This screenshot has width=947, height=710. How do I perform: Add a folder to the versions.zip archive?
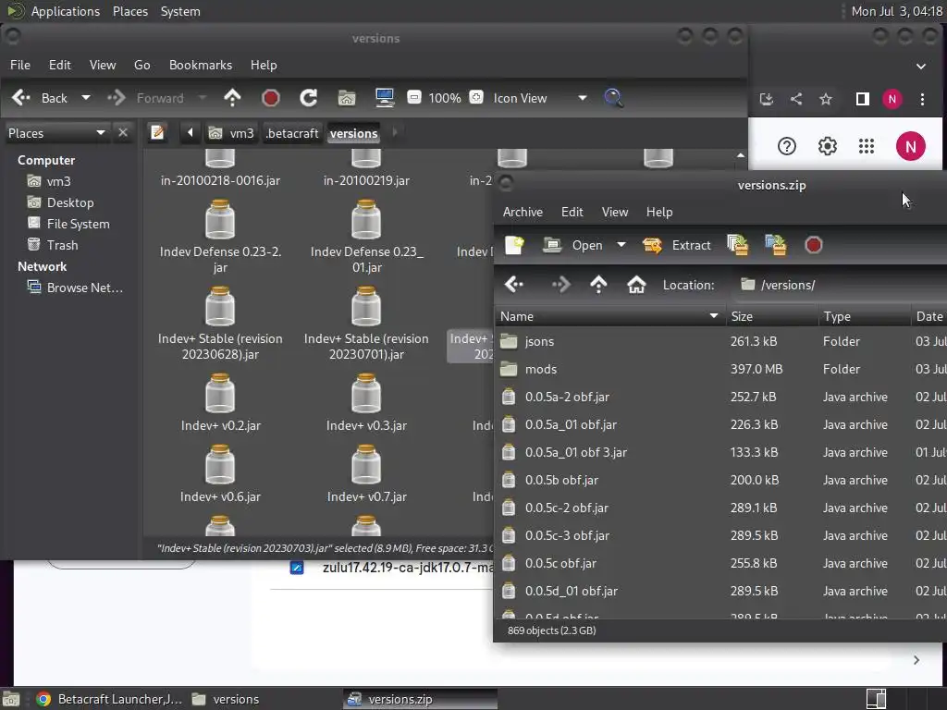click(x=776, y=245)
